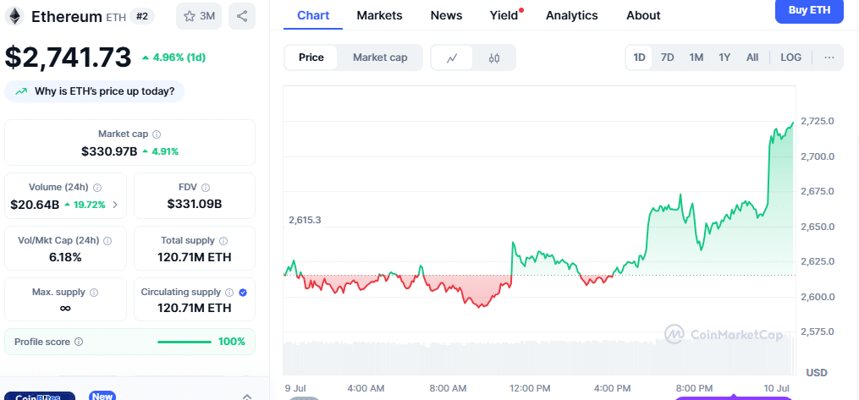Select 1D time range
This screenshot has height=400, width=859.
pos(639,58)
